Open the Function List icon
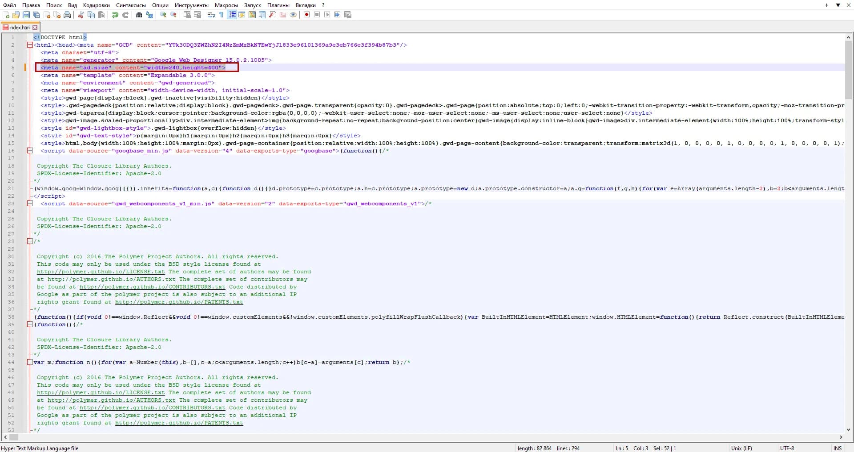 pos(273,15)
